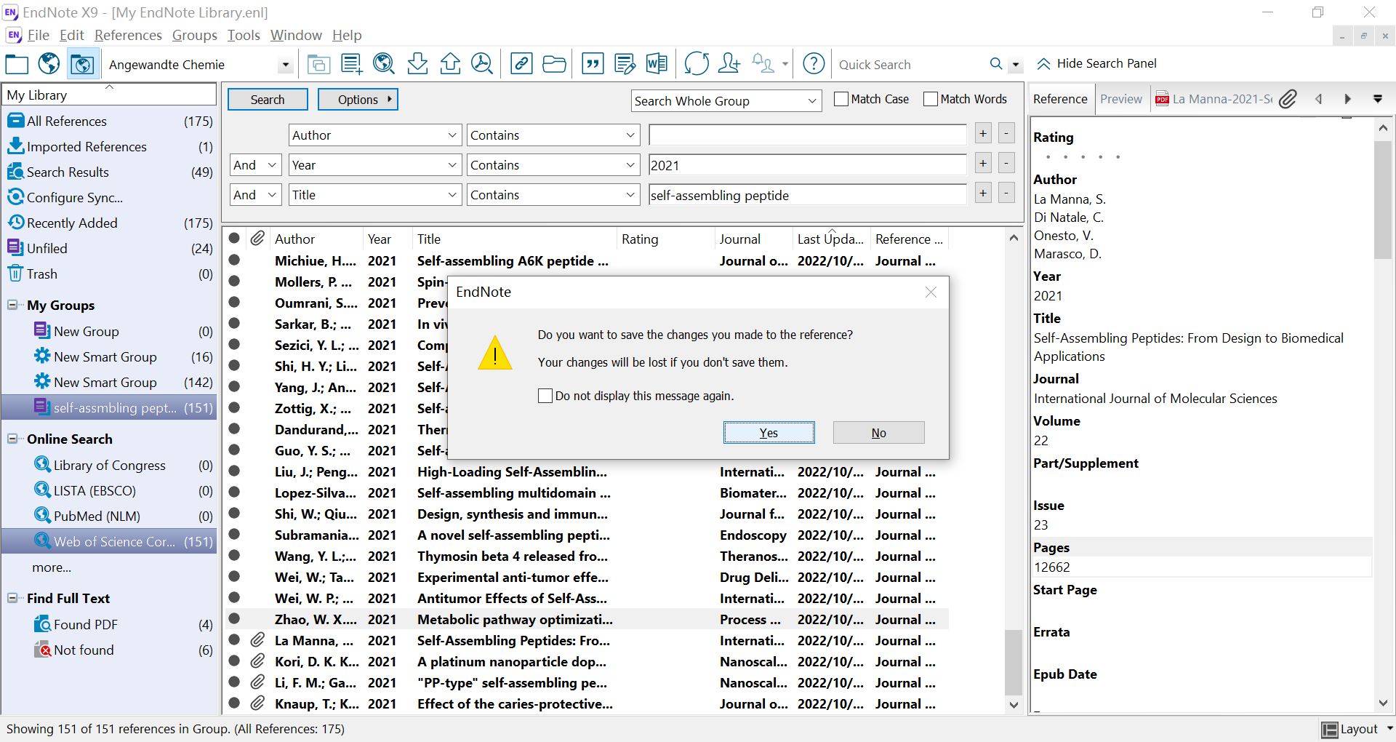
Task: Collapse the Online Search section
Action: [x=12, y=439]
